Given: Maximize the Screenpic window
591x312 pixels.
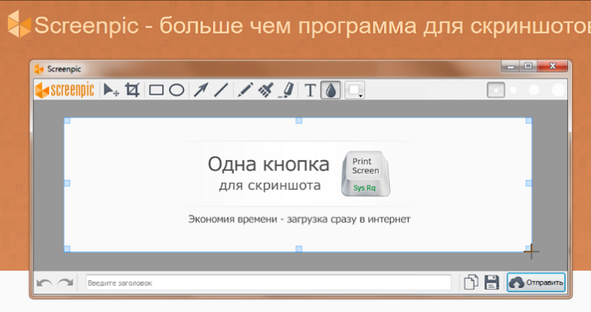Looking at the screenshot, I should pyautogui.click(x=529, y=66).
